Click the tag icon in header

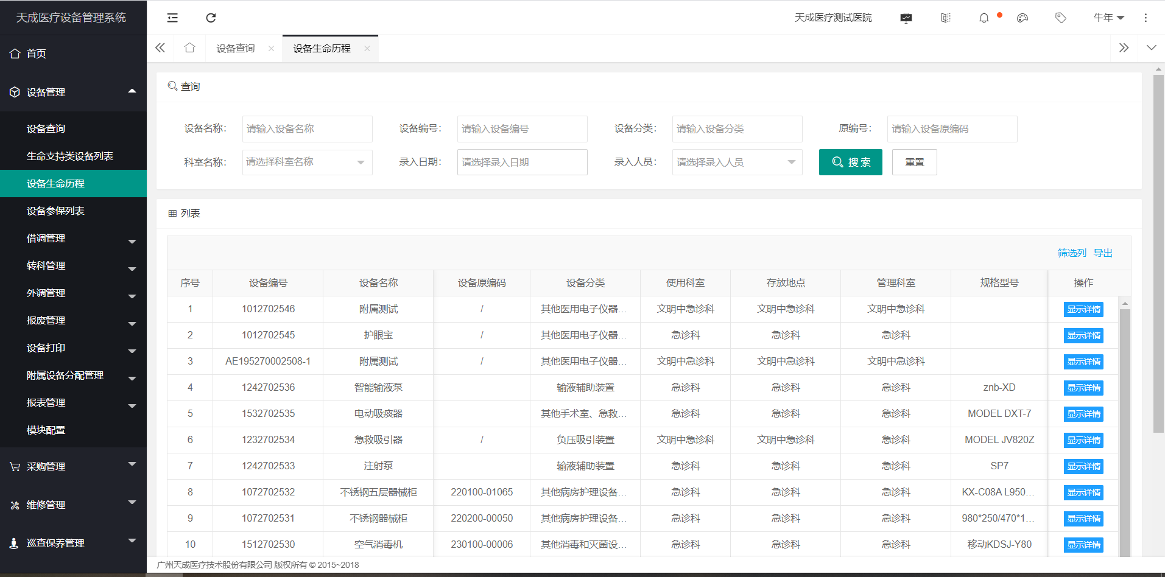(1061, 18)
